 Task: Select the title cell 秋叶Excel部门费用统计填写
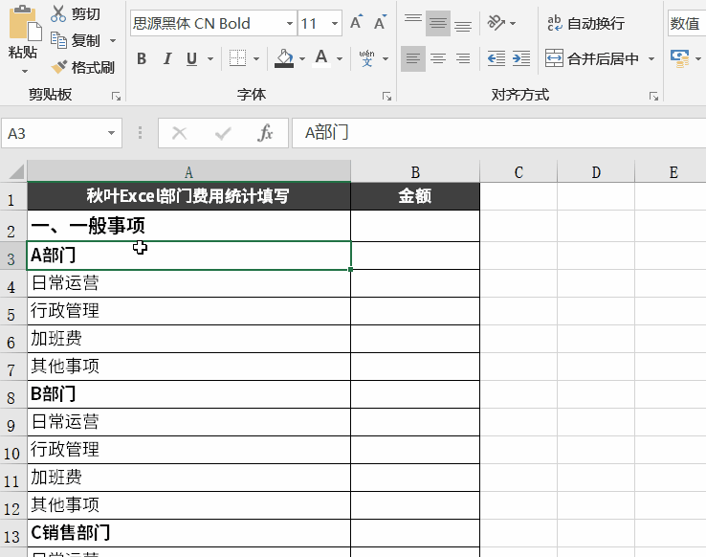(x=188, y=196)
